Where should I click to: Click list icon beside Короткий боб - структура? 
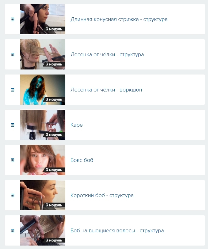tap(12, 195)
